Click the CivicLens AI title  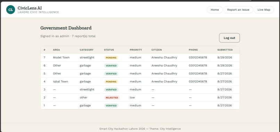pyautogui.click(x=30, y=8)
